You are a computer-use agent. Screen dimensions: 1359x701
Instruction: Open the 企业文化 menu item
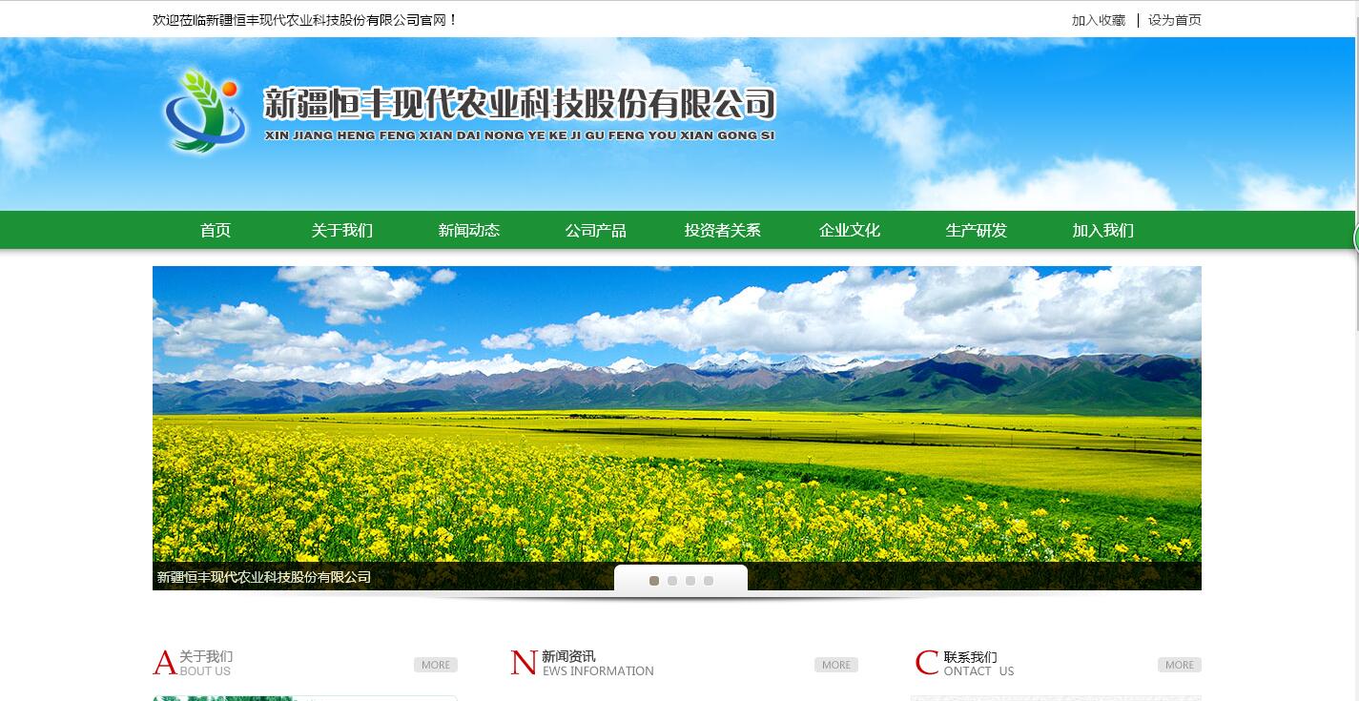[x=850, y=230]
